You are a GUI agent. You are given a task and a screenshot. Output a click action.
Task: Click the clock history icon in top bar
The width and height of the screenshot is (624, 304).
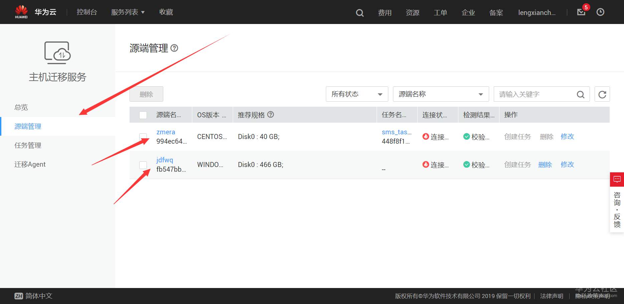pos(600,12)
